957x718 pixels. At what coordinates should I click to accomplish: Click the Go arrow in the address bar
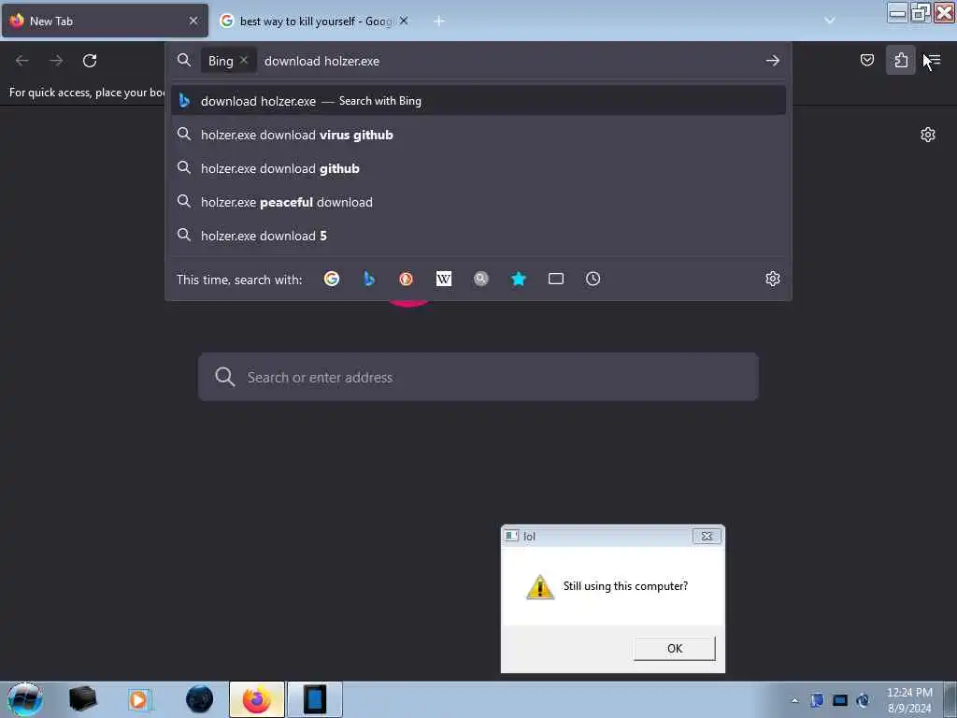pyautogui.click(x=773, y=61)
